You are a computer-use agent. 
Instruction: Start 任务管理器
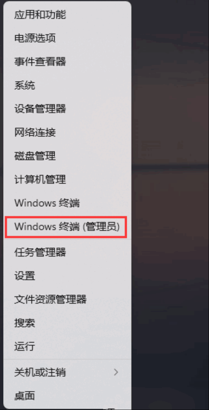point(67,252)
